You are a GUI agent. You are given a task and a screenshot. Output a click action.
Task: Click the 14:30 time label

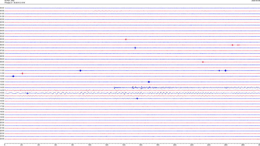pyautogui.click(x=2, y=90)
